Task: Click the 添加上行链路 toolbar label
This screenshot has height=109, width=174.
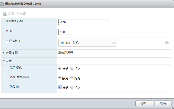Action: click(x=17, y=13)
